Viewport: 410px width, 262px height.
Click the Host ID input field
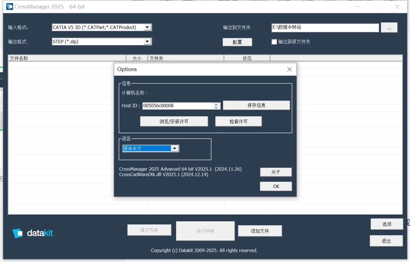pos(178,106)
